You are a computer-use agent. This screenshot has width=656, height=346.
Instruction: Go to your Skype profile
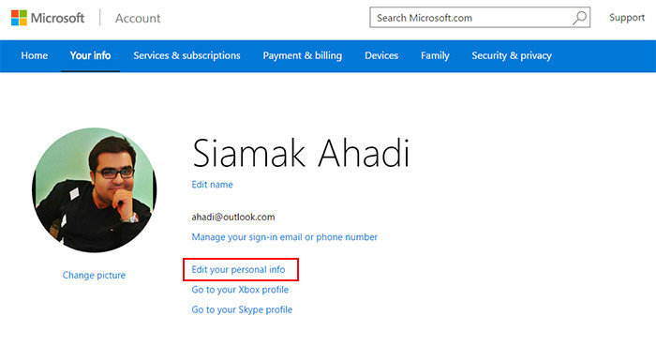[242, 309]
